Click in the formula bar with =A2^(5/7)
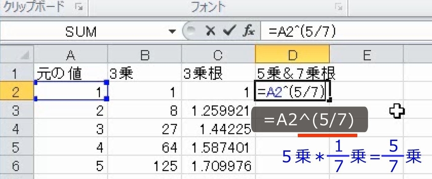 [x=346, y=31]
